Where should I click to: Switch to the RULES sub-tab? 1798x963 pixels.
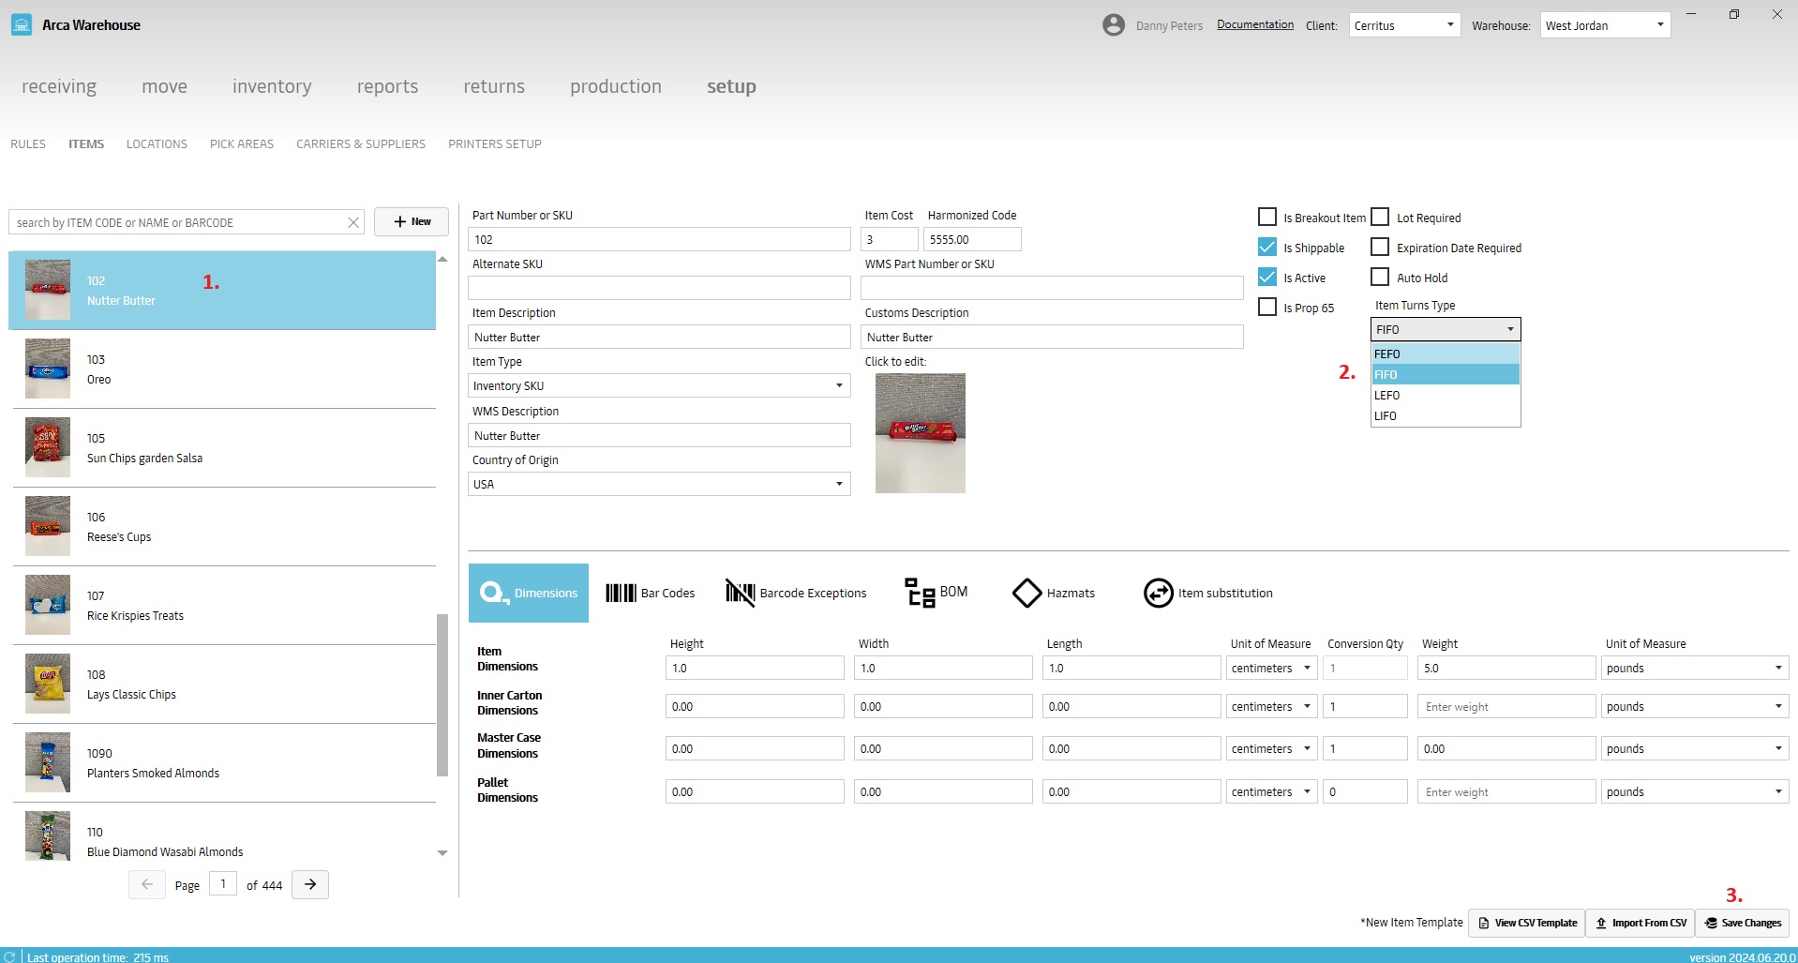coord(28,143)
